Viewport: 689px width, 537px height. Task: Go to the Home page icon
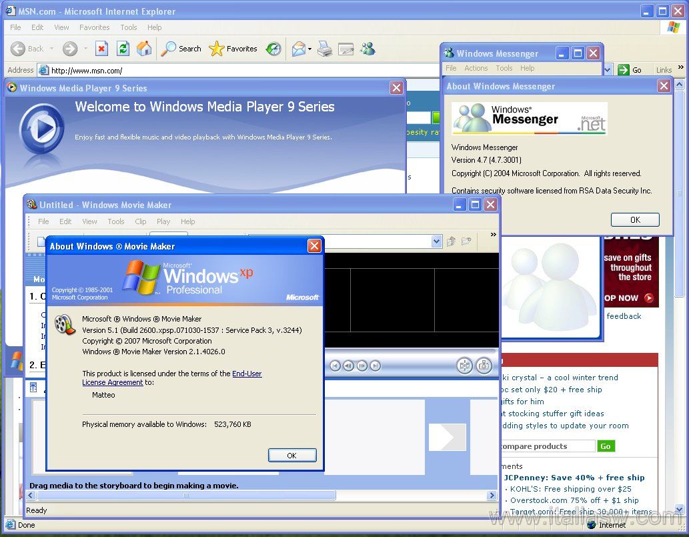pos(143,48)
